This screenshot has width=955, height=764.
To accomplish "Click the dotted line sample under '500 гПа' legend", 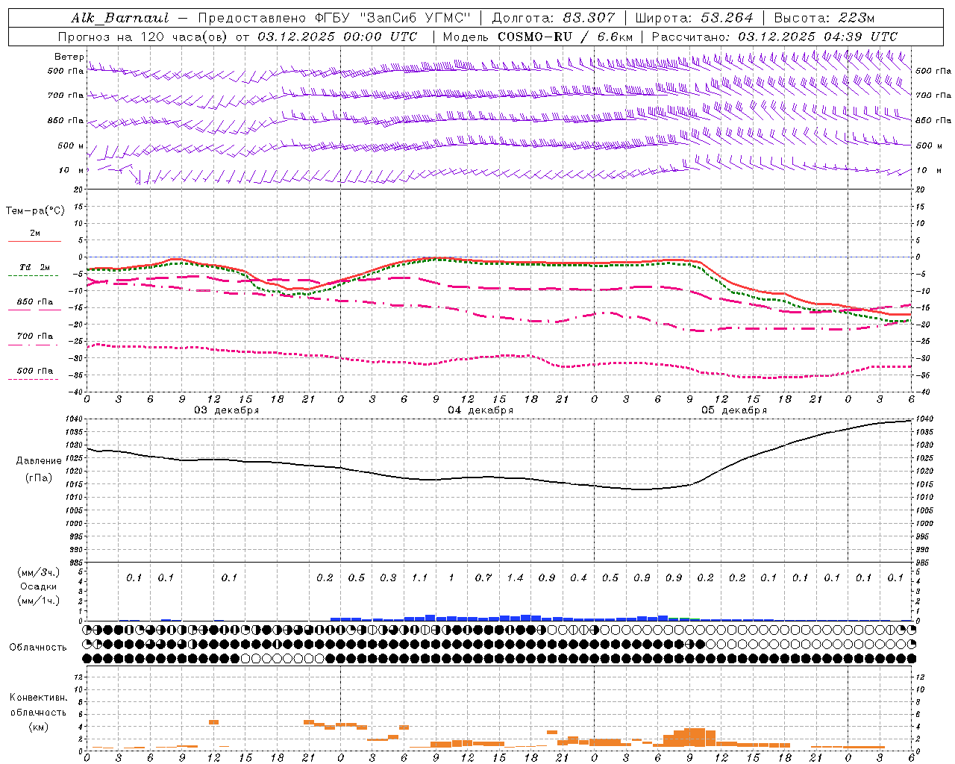I will 33,380.
